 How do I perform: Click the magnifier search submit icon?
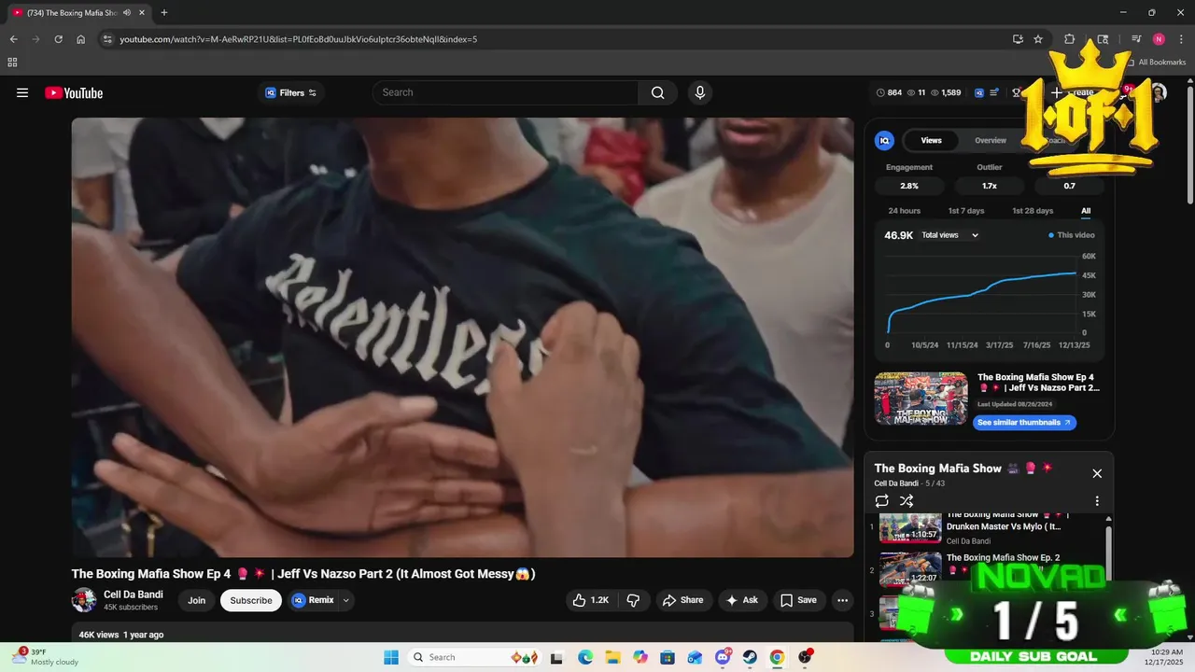click(658, 92)
